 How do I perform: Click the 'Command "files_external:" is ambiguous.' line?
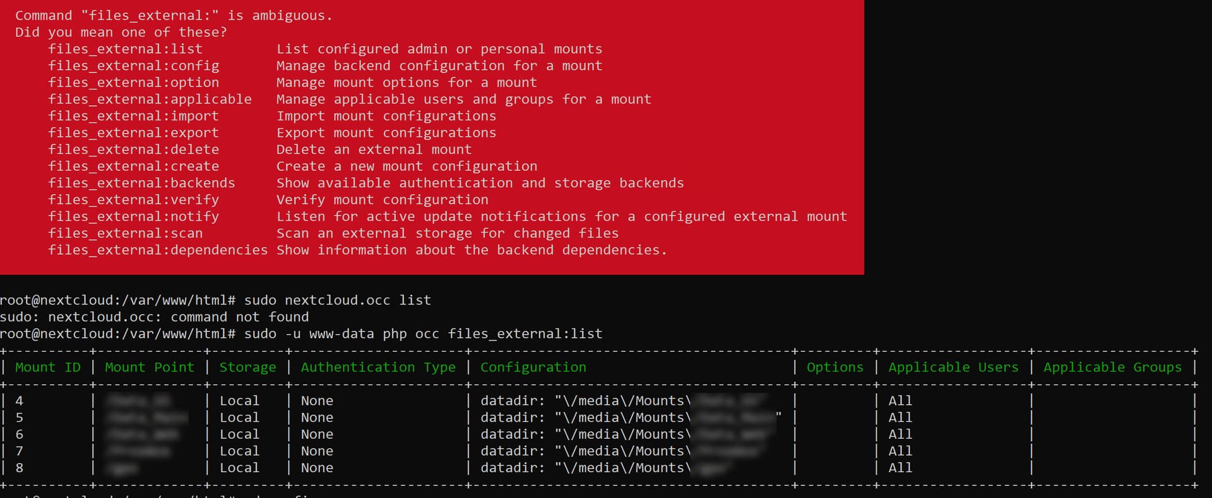pyautogui.click(x=174, y=16)
